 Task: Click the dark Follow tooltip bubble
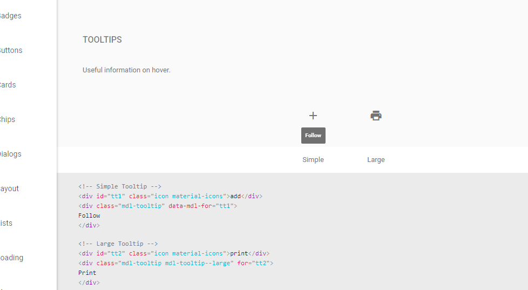(x=313, y=136)
